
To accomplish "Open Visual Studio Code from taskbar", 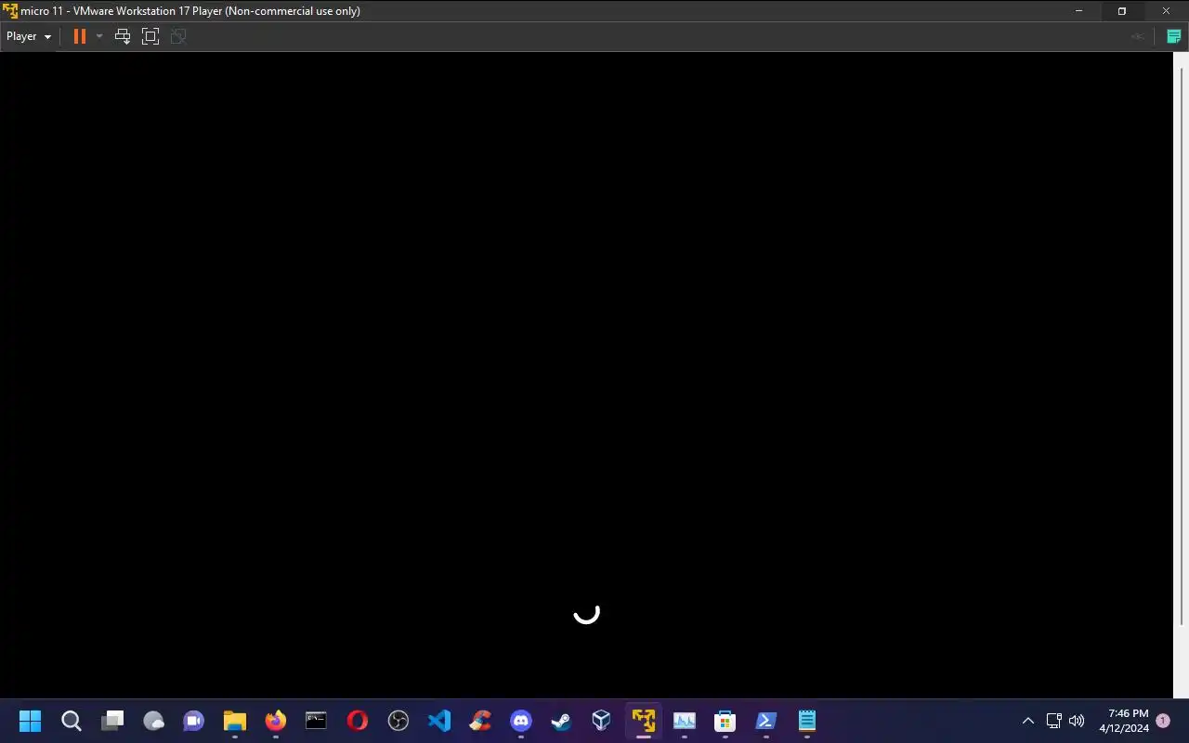I will [439, 721].
